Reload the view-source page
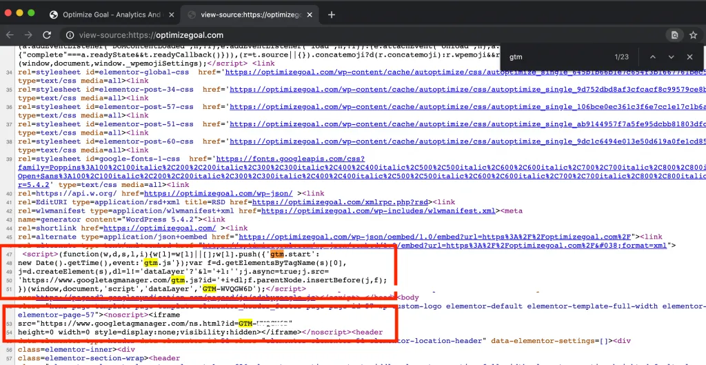The height and width of the screenshot is (365, 706). tap(47, 35)
